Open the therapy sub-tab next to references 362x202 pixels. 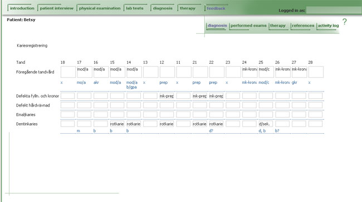[278, 26]
